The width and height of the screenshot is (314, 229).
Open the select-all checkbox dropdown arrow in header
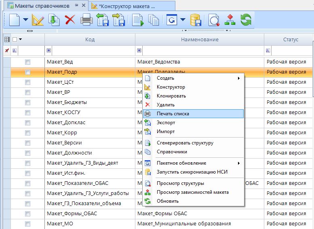(x=20, y=40)
